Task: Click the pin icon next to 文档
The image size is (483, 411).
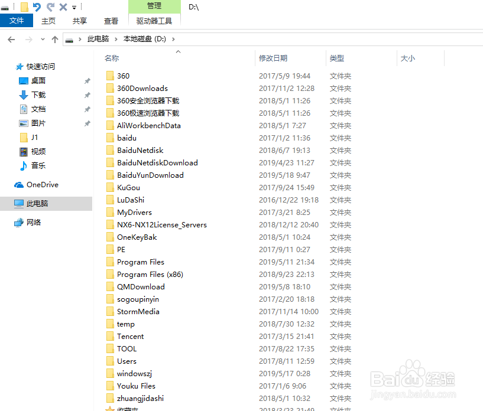Action: point(87,109)
